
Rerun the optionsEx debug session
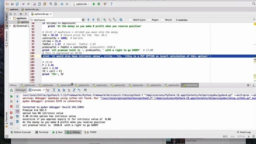click(11, 90)
